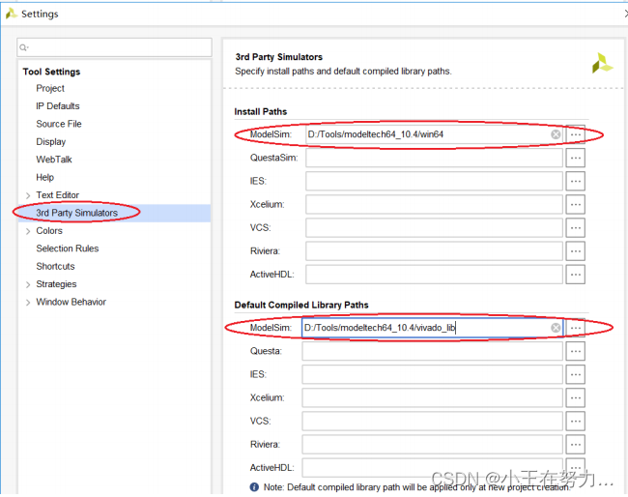
Task: Click the Questa compiled library path field
Action: tap(432, 351)
